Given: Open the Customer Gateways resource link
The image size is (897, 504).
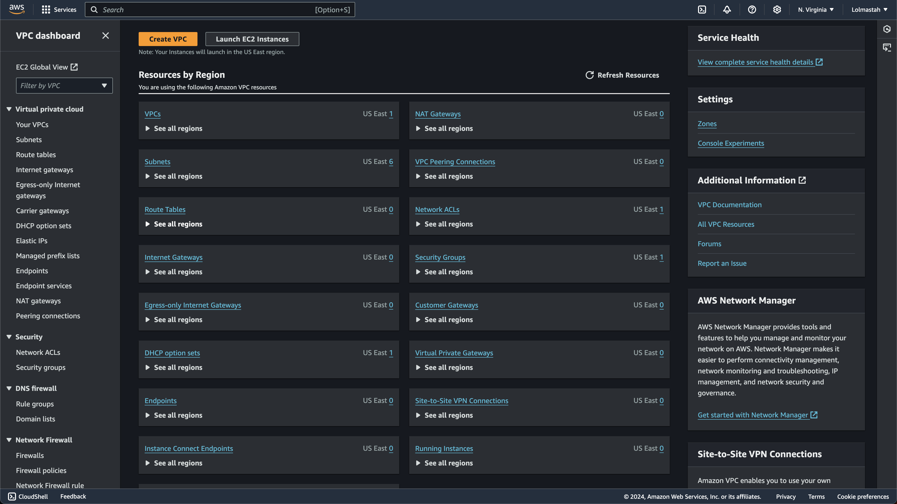Looking at the screenshot, I should [x=446, y=305].
